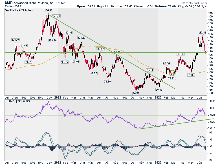Click the High 111.10 value

pyautogui.click(x=105, y=6)
